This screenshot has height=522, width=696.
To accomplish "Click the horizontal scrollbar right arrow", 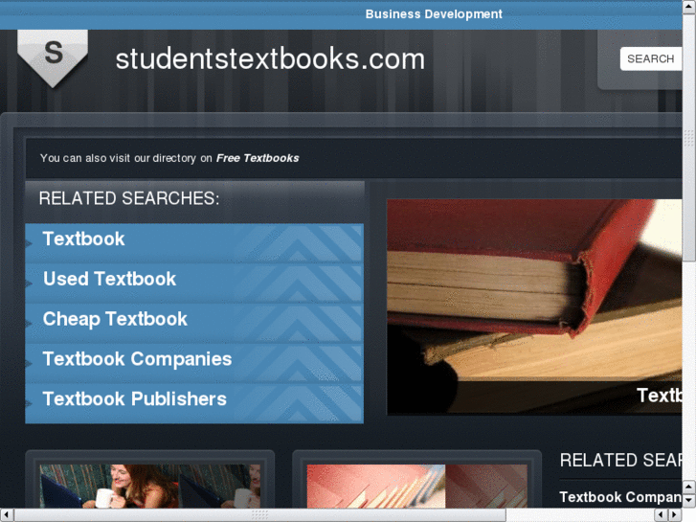I will coord(675,515).
